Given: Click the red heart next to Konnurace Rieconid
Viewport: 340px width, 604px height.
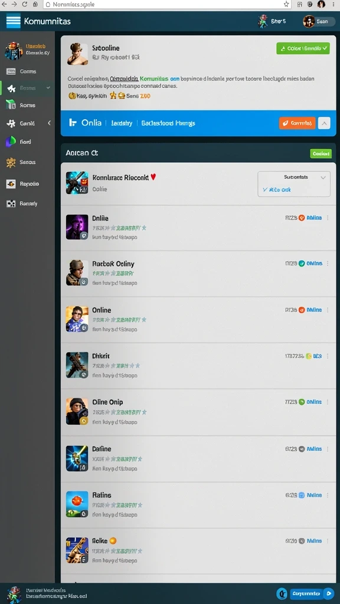Looking at the screenshot, I should tap(153, 177).
